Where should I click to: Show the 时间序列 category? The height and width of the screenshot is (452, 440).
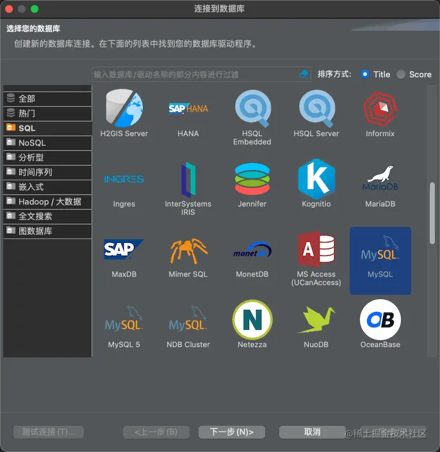[47, 172]
